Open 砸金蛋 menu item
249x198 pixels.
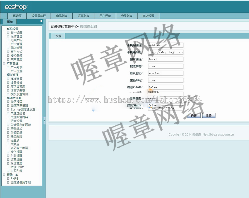coord(15,140)
